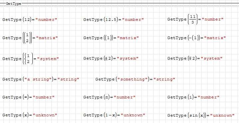Screen dimensions: 239x123
Task: Click the "a string" argument text
Action: coord(38,79)
